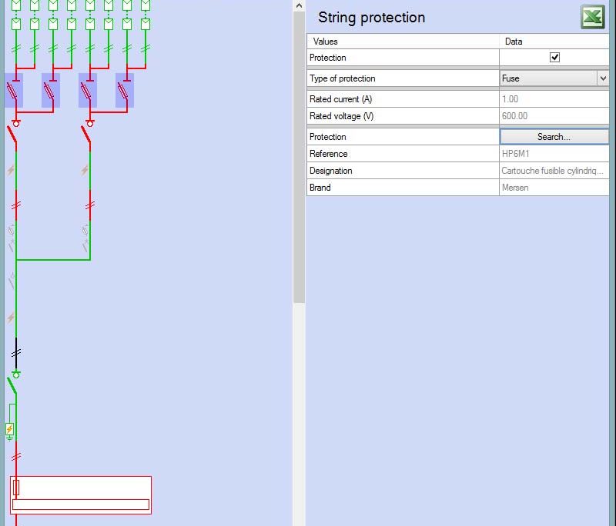The width and height of the screenshot is (616, 526).
Task: Select the fourth highlighted string fuse from left
Action: pos(125,90)
